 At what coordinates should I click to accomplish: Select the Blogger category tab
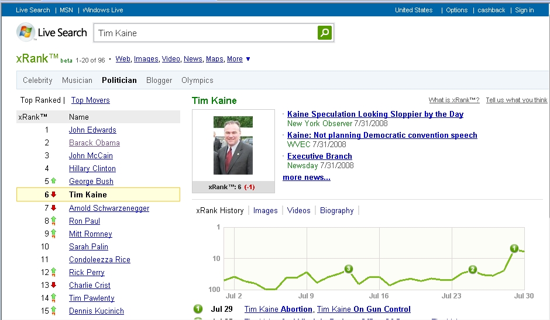159,81
